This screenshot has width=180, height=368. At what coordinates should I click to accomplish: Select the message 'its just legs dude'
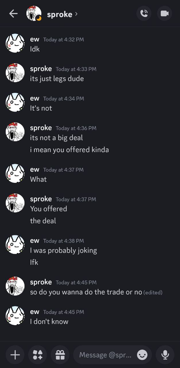tap(57, 78)
